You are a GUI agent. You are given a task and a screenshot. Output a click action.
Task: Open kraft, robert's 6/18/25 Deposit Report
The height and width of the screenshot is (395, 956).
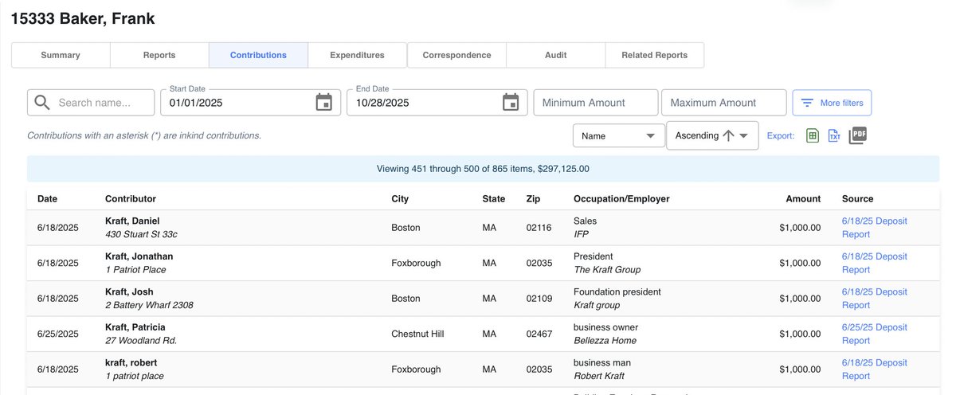(874, 369)
